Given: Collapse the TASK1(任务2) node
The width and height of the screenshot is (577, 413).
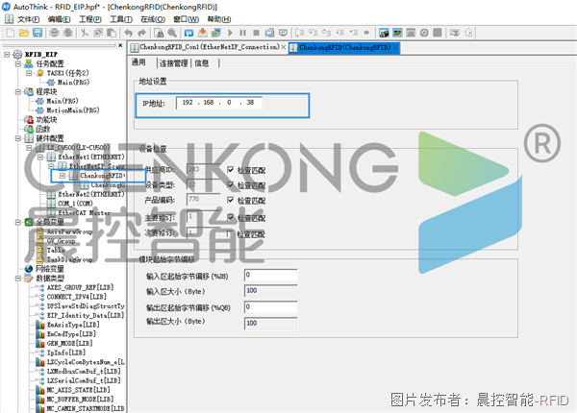Looking at the screenshot, I should [29, 73].
